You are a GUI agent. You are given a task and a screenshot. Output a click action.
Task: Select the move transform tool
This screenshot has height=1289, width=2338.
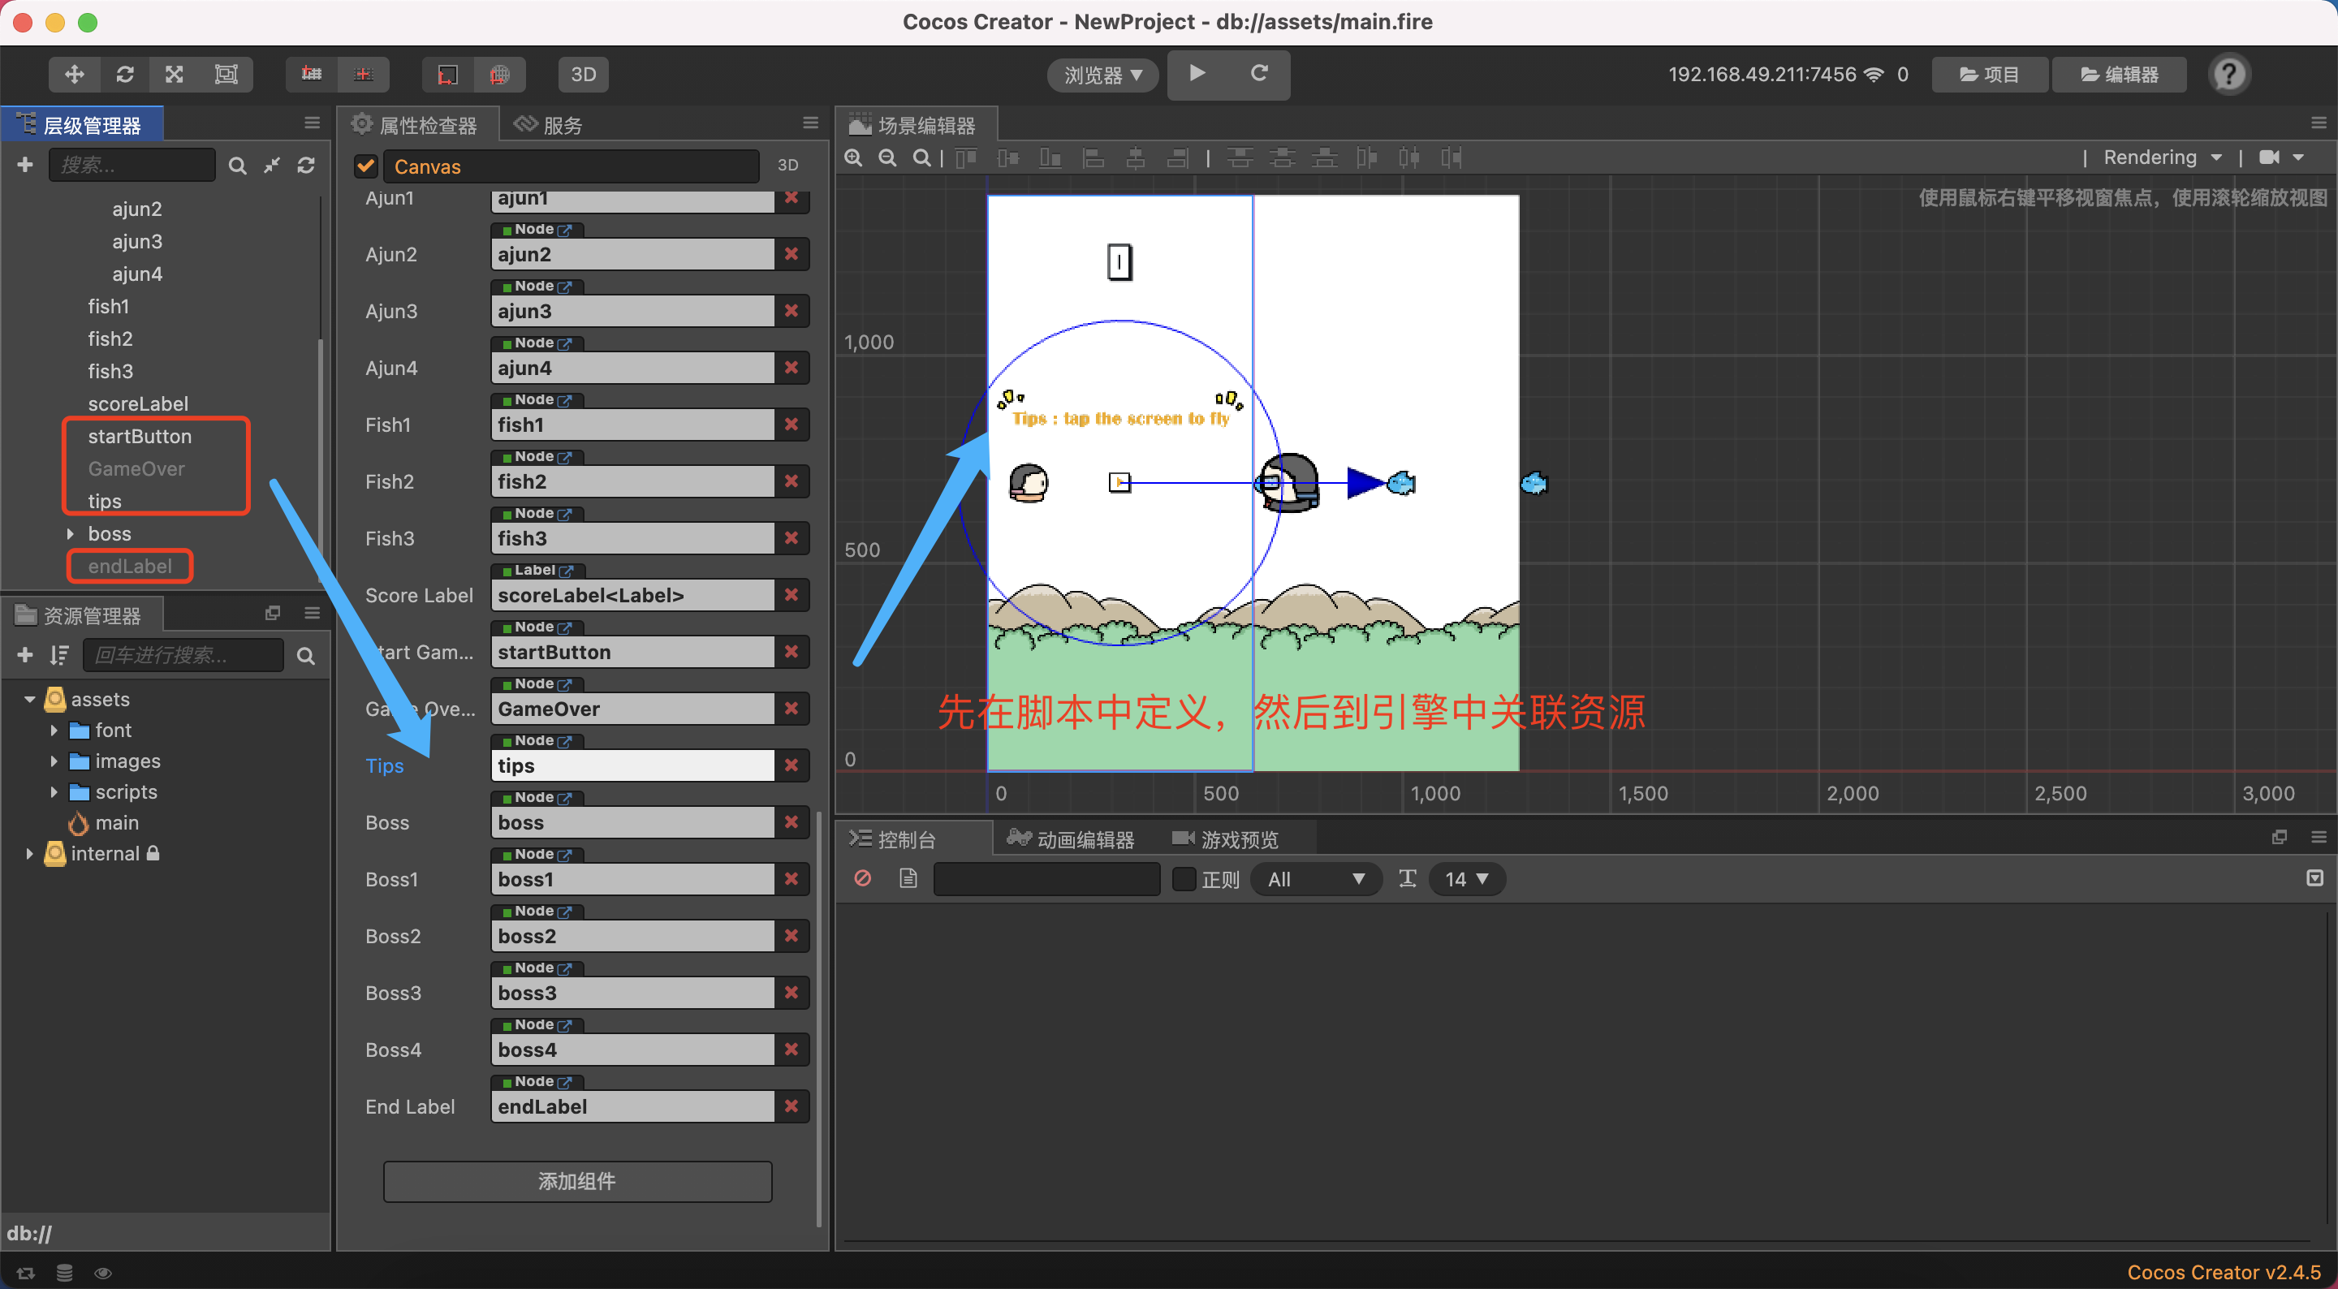coord(75,75)
